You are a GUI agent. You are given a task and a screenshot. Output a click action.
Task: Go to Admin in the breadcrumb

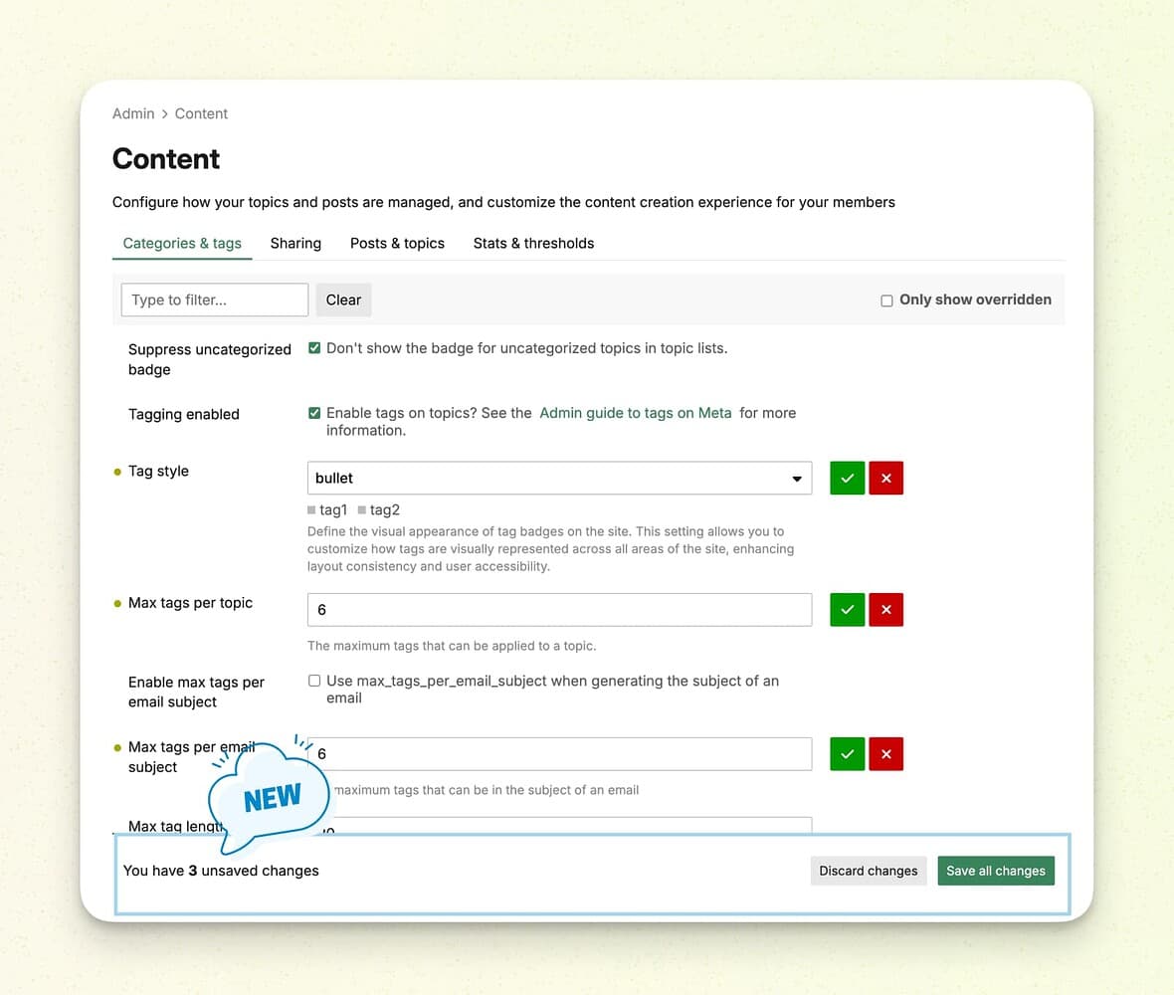[133, 113]
